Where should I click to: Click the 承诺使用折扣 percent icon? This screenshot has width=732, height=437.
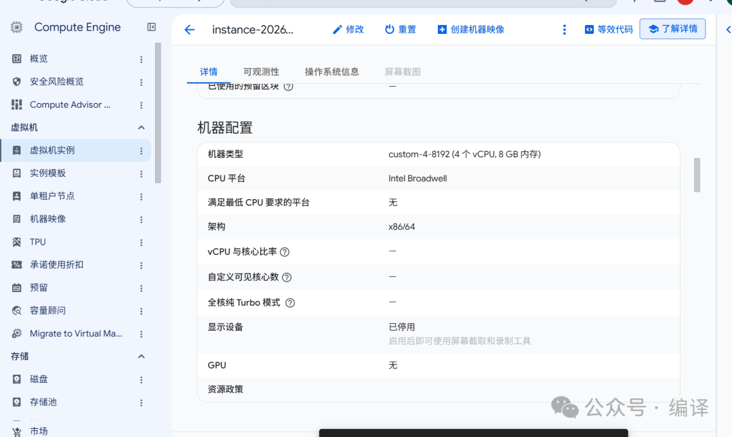(x=17, y=265)
